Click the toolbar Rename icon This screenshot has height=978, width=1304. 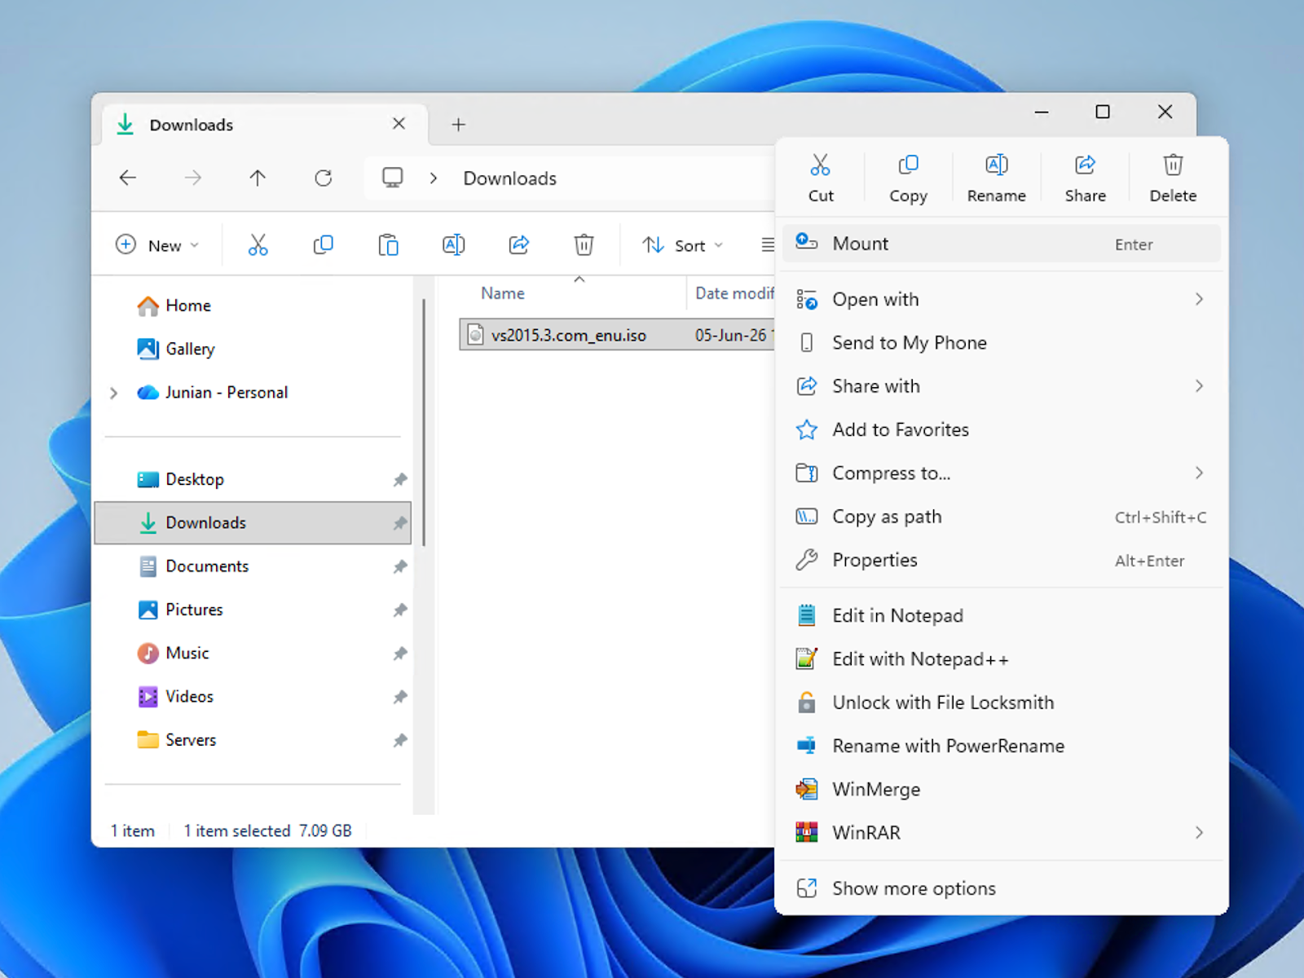[453, 244]
